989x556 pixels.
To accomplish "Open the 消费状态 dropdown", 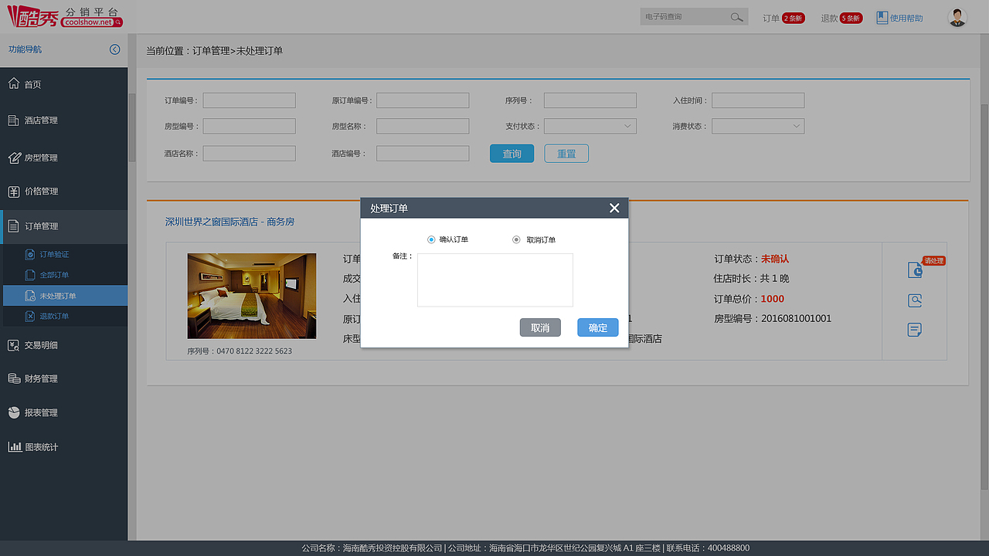I will (x=758, y=126).
